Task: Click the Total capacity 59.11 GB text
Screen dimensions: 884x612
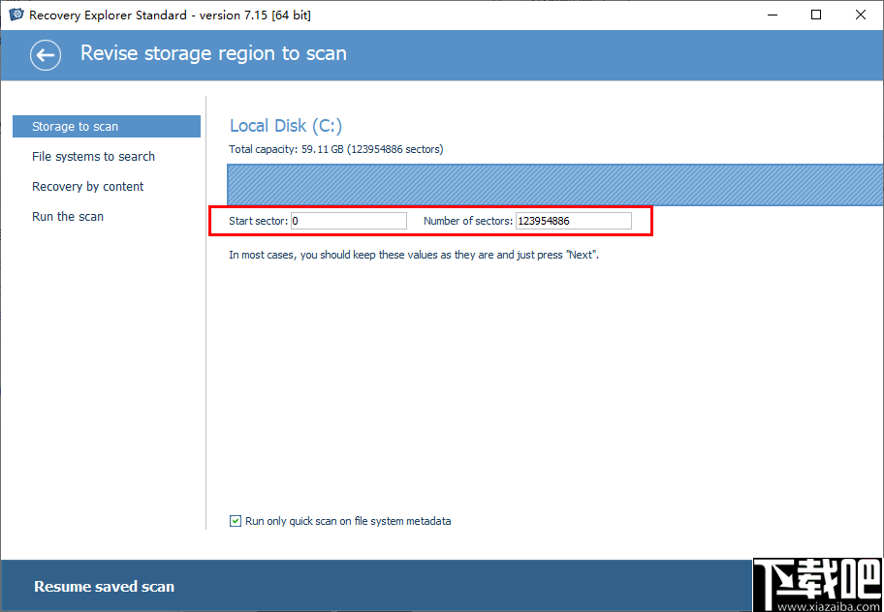Action: [x=336, y=149]
